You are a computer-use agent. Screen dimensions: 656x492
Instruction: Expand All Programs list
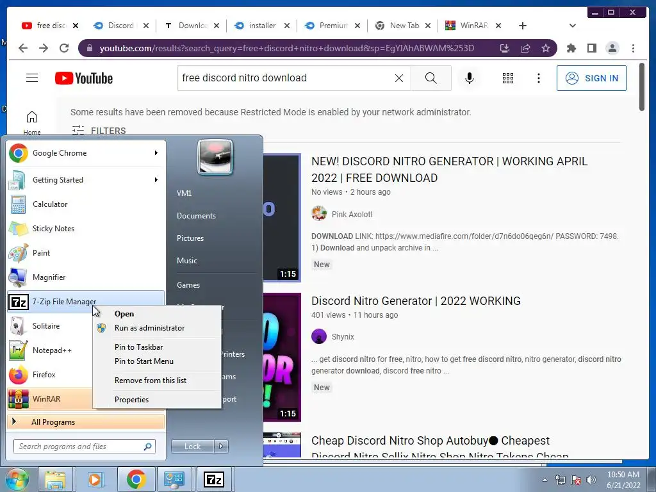pos(86,422)
